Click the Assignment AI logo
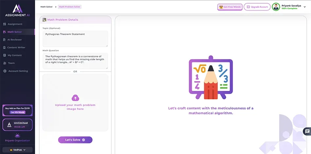This screenshot has height=154, width=311. [17, 10]
